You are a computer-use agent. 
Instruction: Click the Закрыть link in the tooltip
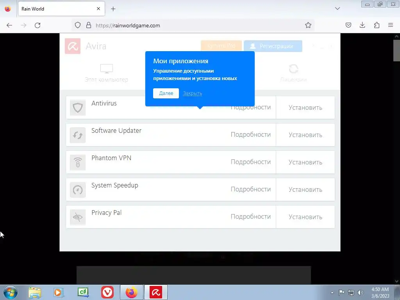coord(192,93)
